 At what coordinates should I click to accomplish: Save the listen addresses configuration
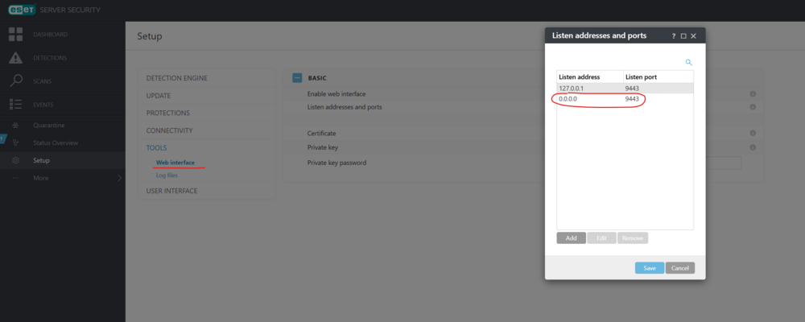coord(650,268)
